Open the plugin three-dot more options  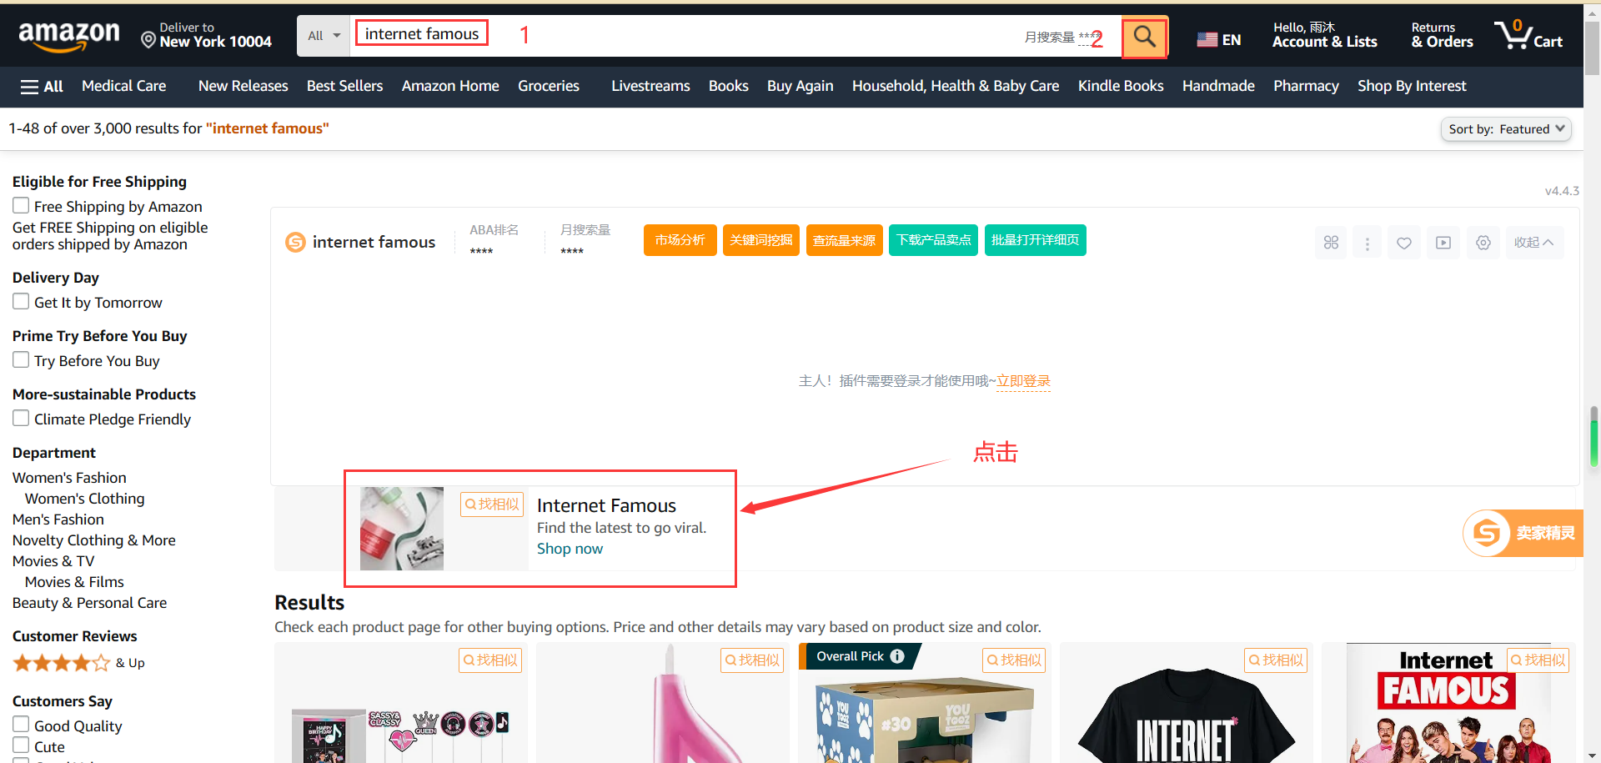pos(1367,243)
